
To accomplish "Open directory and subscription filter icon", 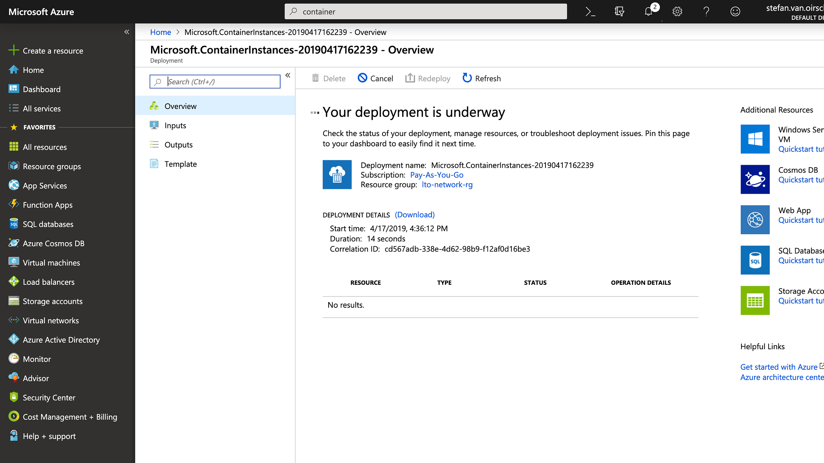I will pyautogui.click(x=619, y=12).
